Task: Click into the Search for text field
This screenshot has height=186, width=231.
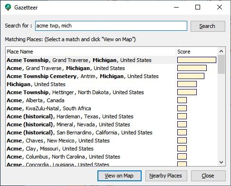Action: pyautogui.click(x=111, y=26)
